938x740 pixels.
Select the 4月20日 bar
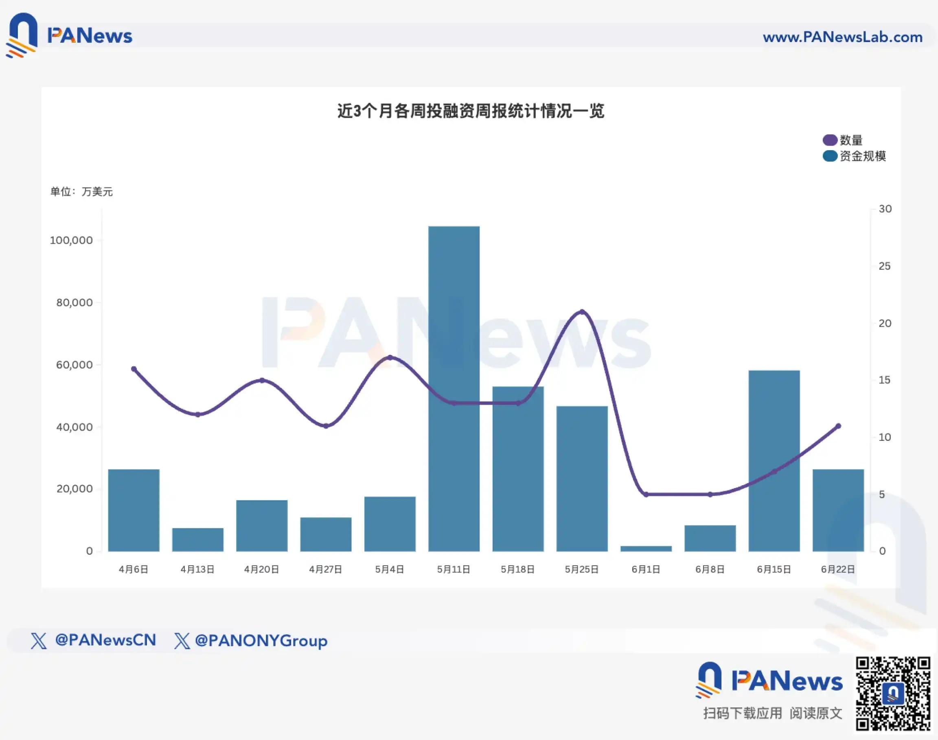(x=262, y=526)
